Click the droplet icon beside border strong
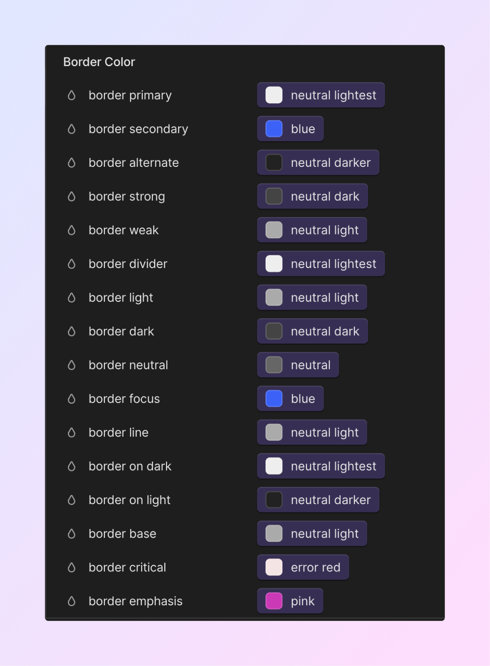 pos(71,197)
